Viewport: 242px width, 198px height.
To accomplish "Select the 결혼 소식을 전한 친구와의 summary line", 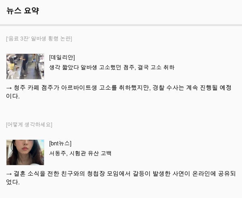I will (121, 178).
